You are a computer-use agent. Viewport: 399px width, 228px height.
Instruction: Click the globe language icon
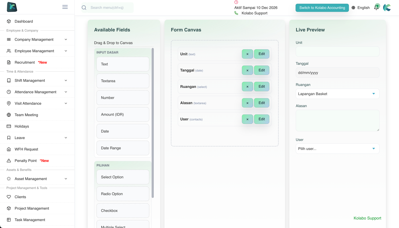click(x=353, y=8)
